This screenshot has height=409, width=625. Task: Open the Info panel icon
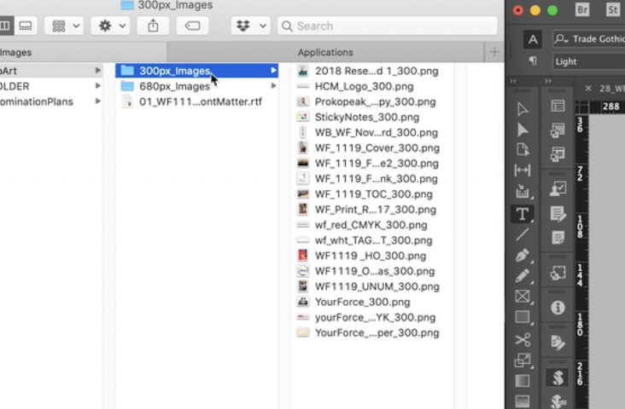click(558, 308)
